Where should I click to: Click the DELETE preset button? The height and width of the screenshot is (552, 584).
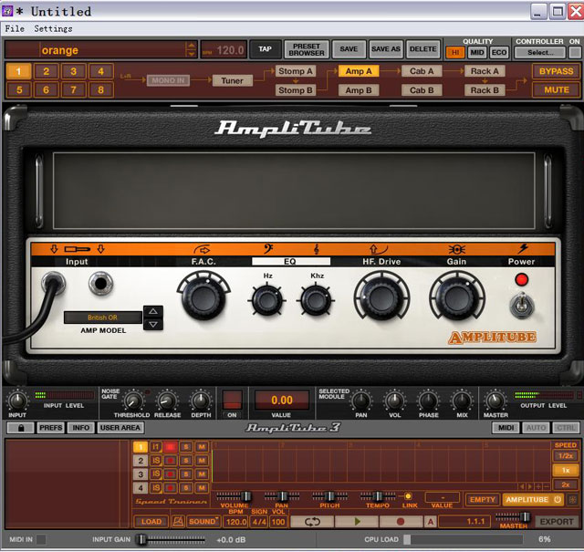coord(423,49)
